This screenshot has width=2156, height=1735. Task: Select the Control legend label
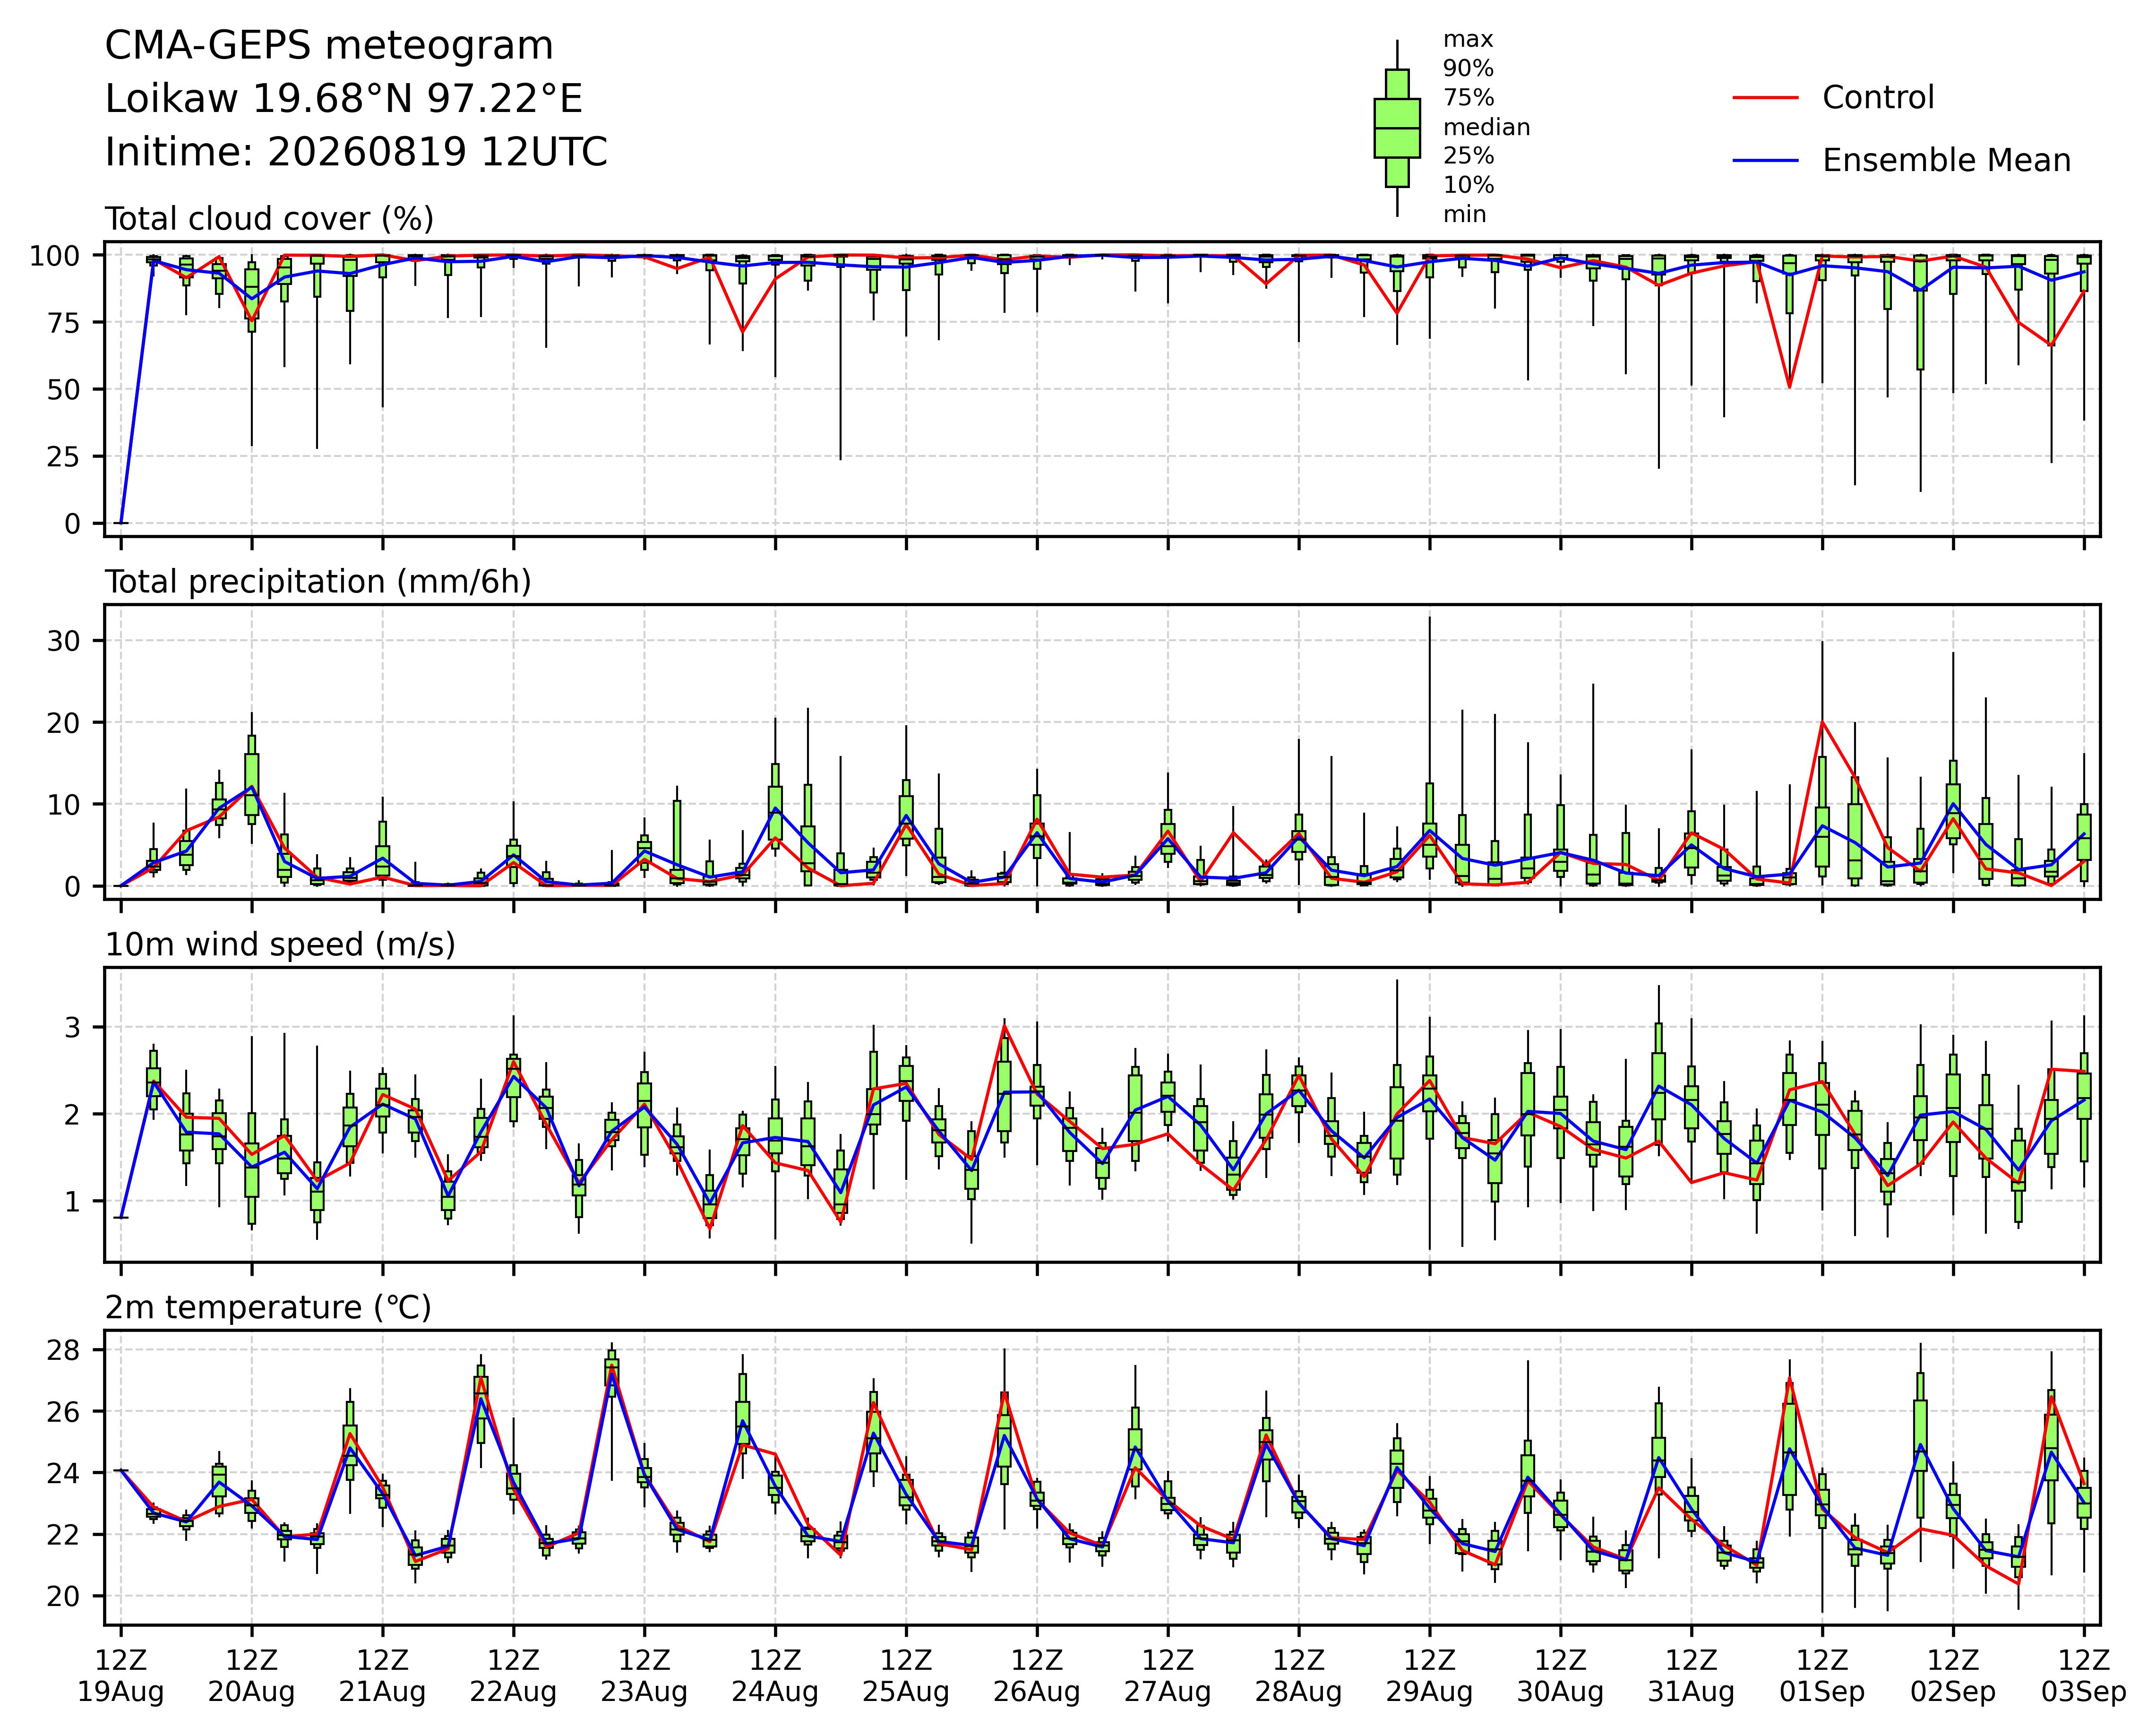pos(1878,98)
